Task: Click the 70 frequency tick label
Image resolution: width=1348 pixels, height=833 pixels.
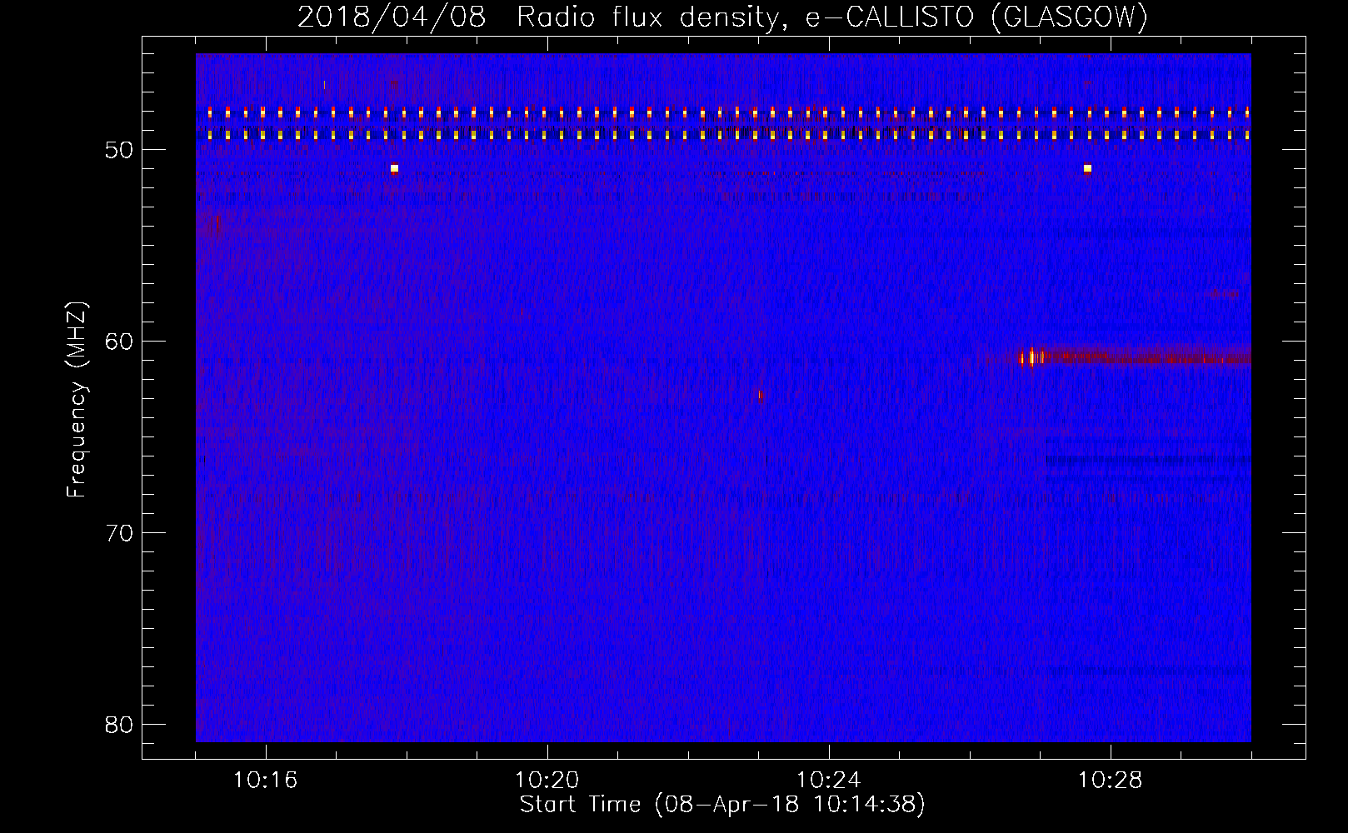Action: pyautogui.click(x=119, y=533)
